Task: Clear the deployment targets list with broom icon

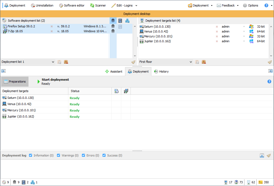Action: [270, 62]
